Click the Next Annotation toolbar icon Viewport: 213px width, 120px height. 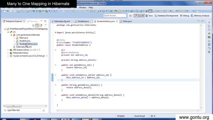pos(167,11)
